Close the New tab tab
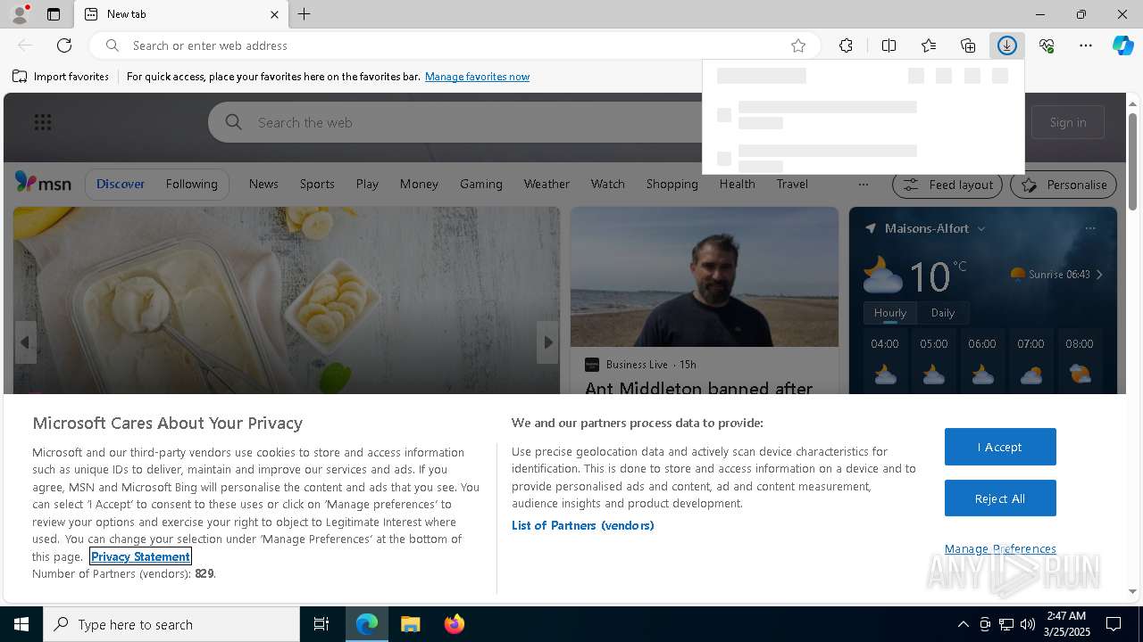 coord(274,14)
